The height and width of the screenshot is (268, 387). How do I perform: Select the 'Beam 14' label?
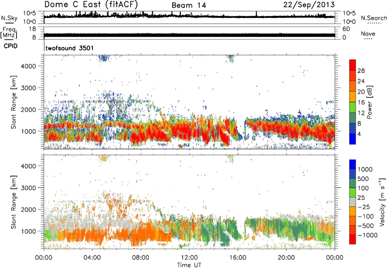coord(189,5)
